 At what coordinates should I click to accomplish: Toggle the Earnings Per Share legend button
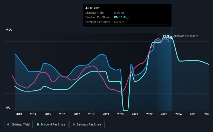click(x=87, y=125)
